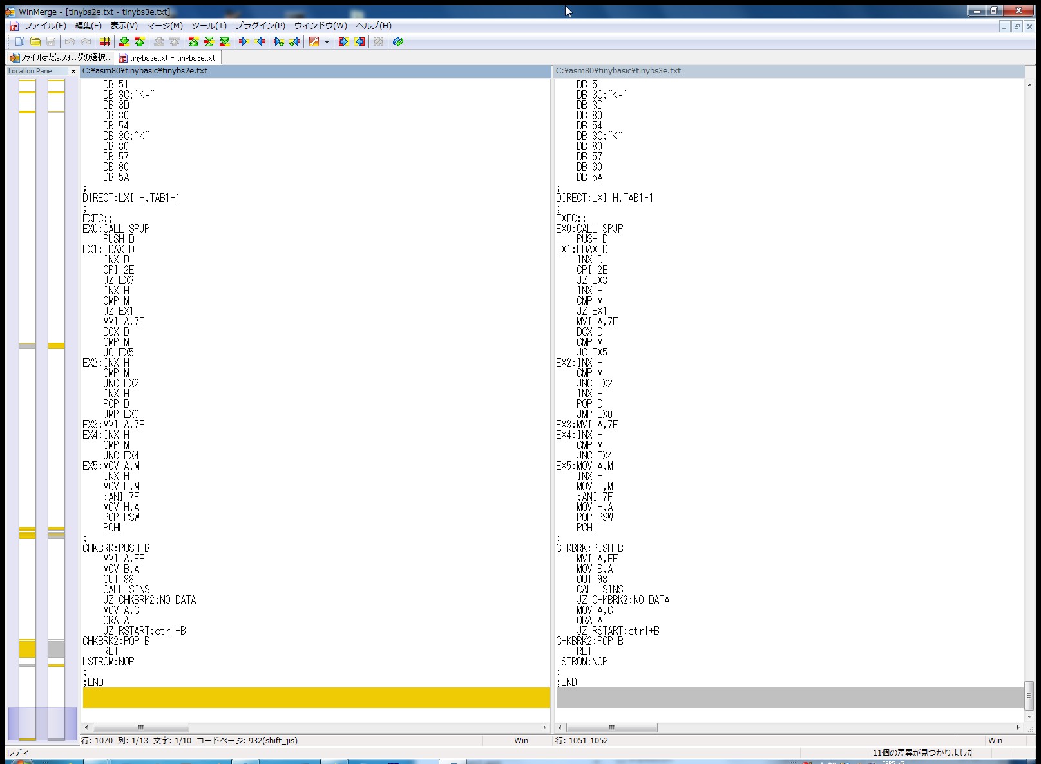This screenshot has width=1041, height=764.
Task: Click the Open folder toolbar icon
Action: coord(35,42)
